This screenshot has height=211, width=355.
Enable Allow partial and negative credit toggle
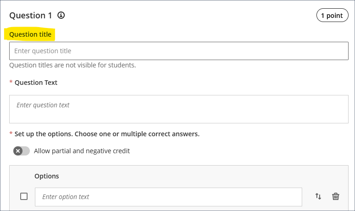[x=21, y=151]
